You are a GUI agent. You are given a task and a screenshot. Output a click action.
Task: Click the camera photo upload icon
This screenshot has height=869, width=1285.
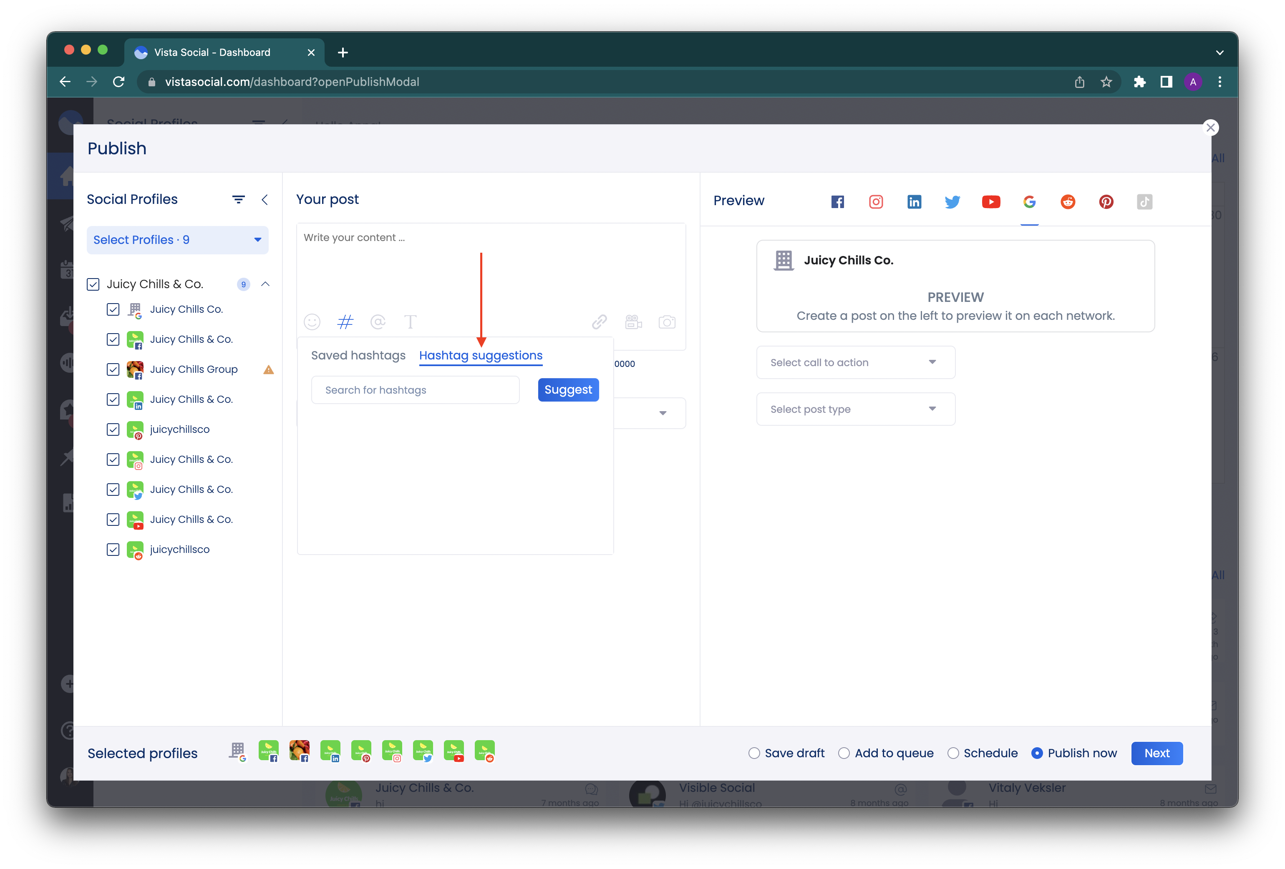[x=667, y=322]
